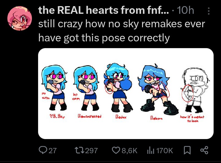
Task: Click the 170K views count
Action: [164, 150]
